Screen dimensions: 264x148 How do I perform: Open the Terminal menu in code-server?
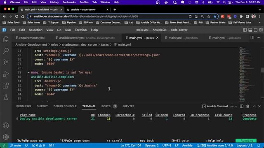(x=81, y=30)
